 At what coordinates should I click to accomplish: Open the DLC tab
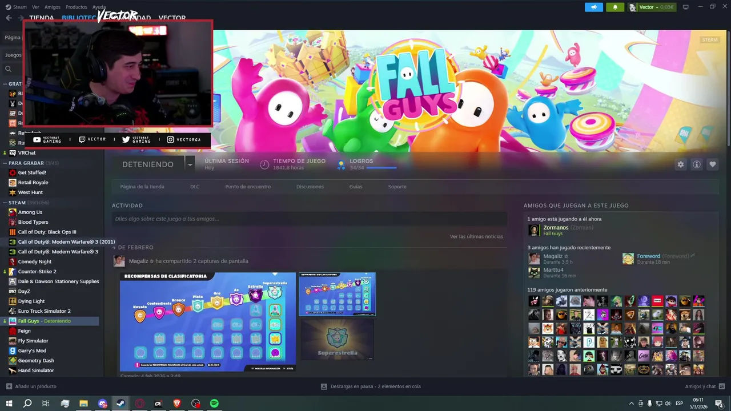(195, 187)
